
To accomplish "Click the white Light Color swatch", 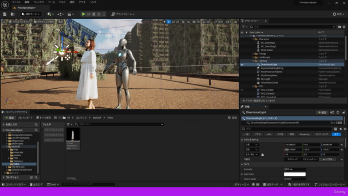I will point(295,174).
